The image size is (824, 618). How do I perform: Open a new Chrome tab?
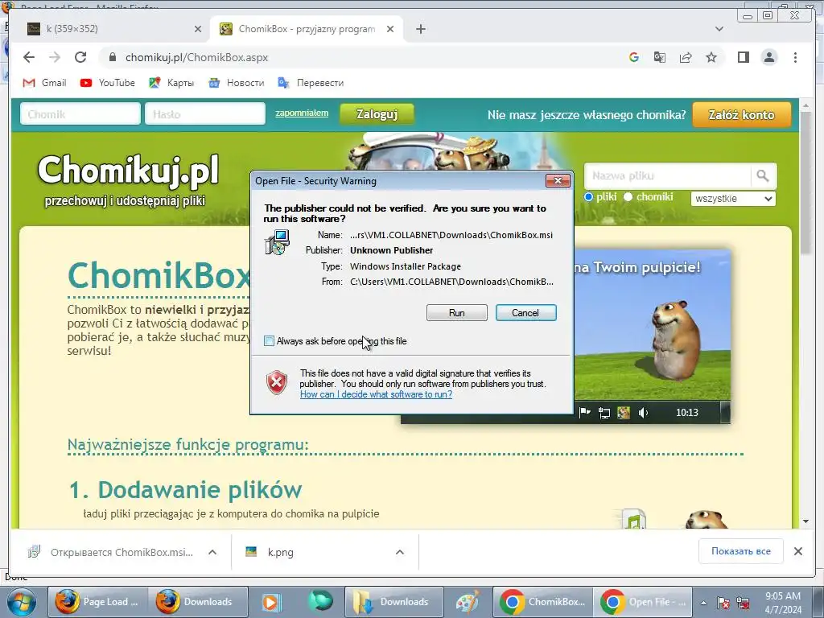(x=420, y=29)
